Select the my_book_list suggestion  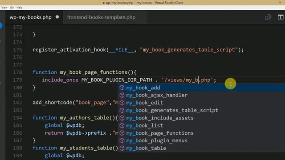(x=201, y=125)
